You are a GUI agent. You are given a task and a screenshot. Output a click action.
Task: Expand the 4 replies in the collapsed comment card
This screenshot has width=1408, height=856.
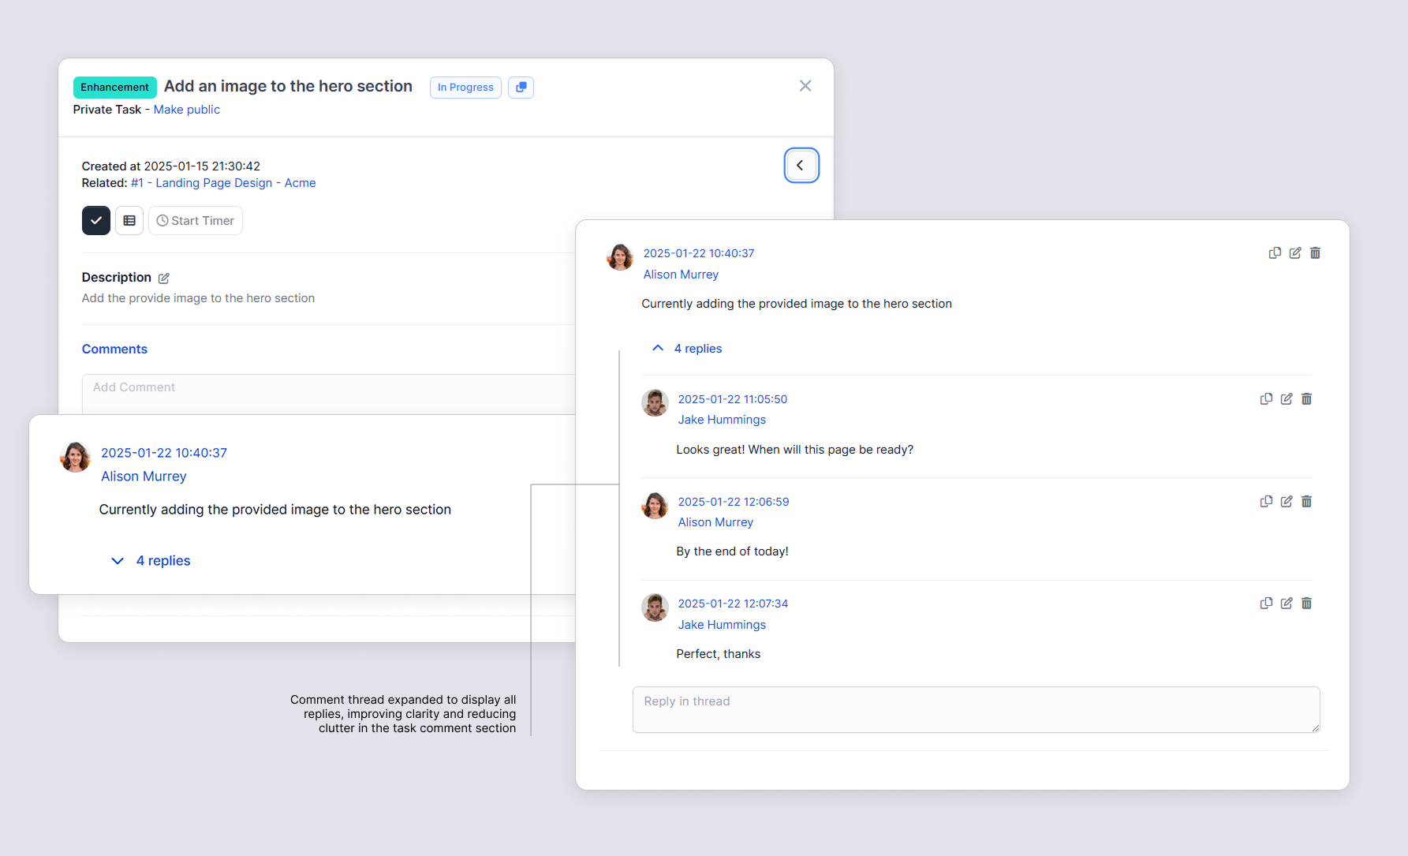[x=151, y=561]
